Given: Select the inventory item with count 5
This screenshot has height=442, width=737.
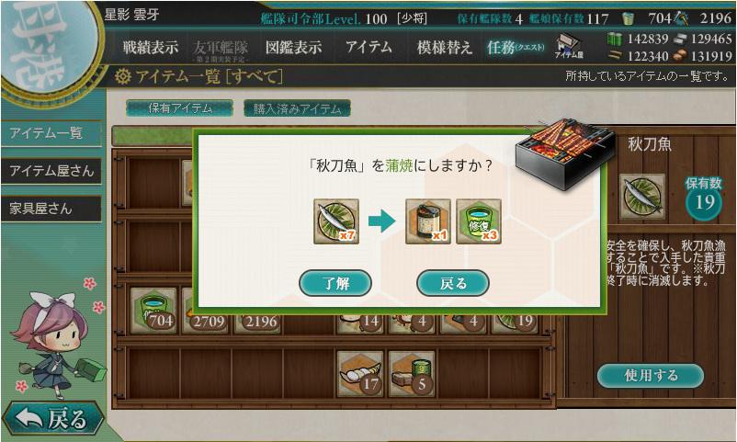Looking at the screenshot, I should tap(412, 374).
